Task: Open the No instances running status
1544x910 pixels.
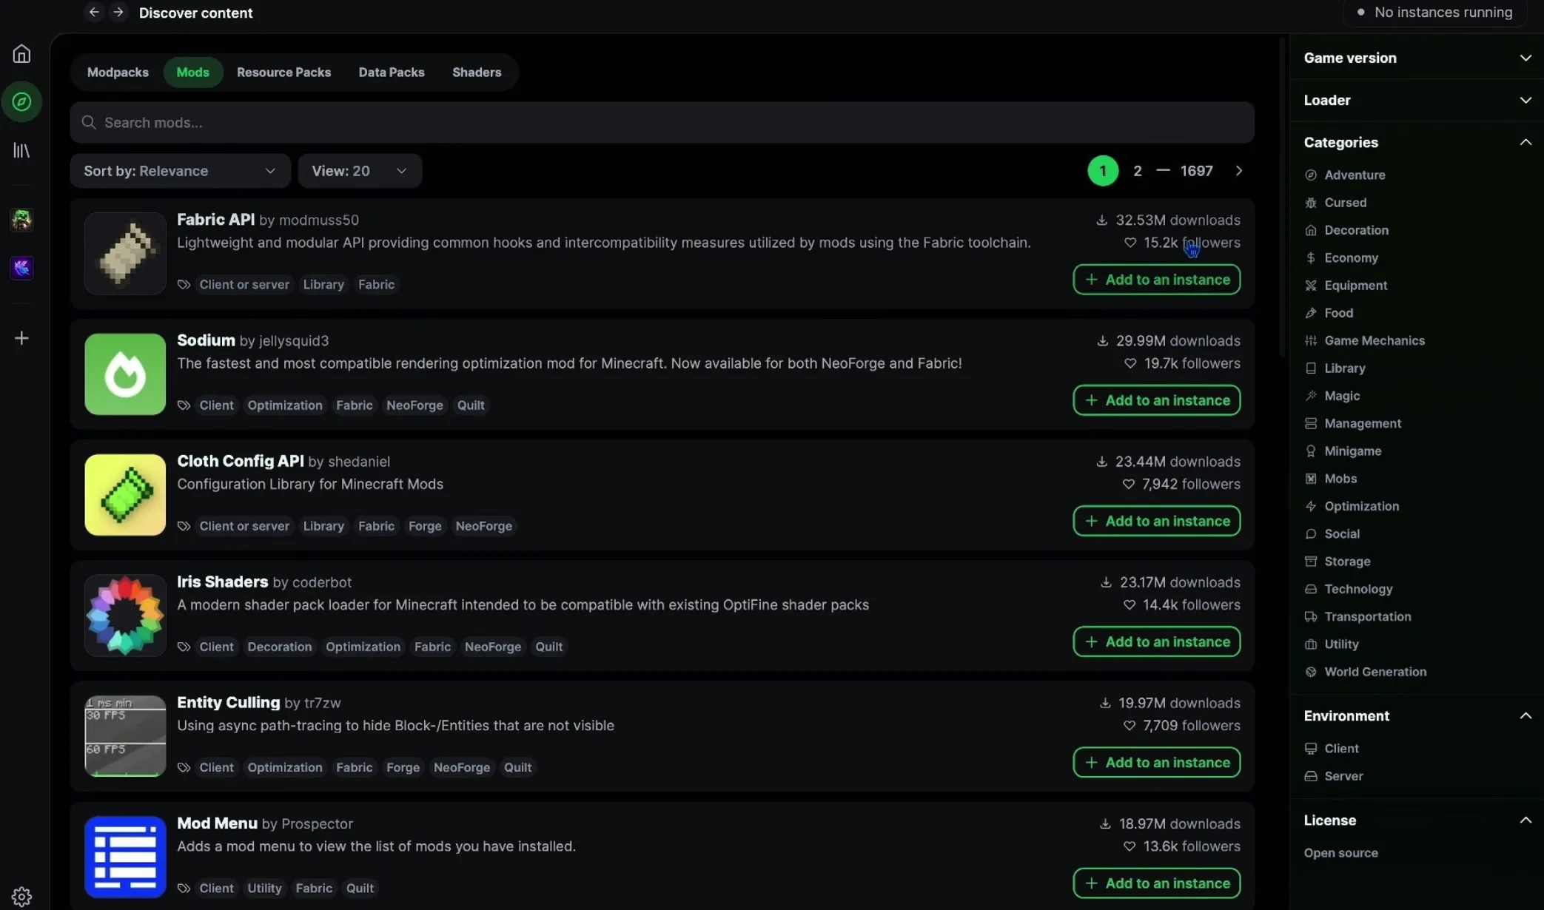Action: [x=1434, y=13]
